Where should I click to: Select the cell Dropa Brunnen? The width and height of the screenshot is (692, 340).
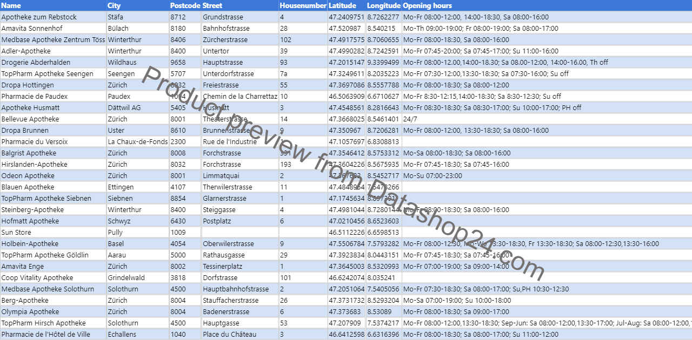(x=53, y=131)
